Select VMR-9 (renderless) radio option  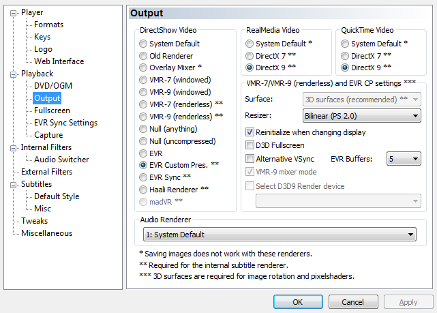tap(143, 117)
